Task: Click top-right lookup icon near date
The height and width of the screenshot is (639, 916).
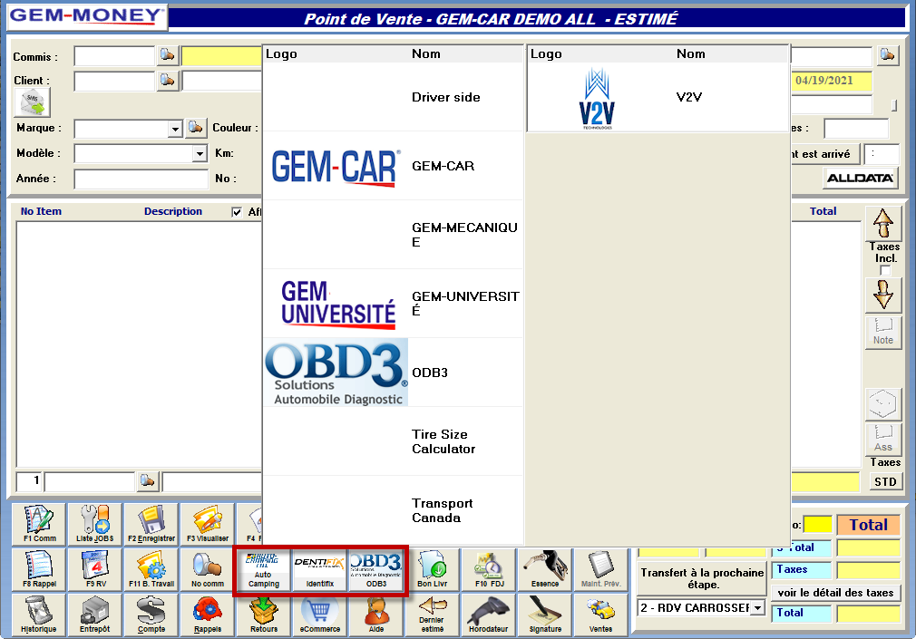Action: (887, 55)
